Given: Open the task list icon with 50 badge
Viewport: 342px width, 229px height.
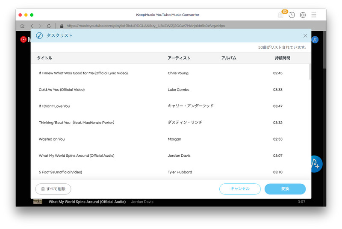Looking at the screenshot, I should tap(281, 15).
